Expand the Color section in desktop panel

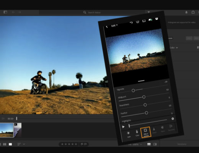tap(174, 47)
